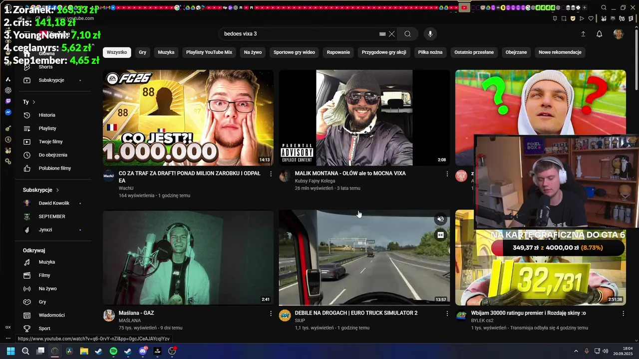Open the History icon in the sidebar
639x359 pixels.
pyautogui.click(x=27, y=115)
